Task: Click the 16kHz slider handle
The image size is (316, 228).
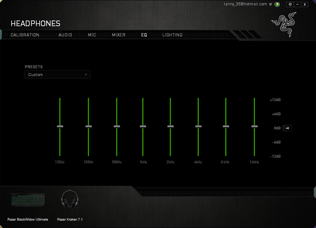Action: [255, 127]
